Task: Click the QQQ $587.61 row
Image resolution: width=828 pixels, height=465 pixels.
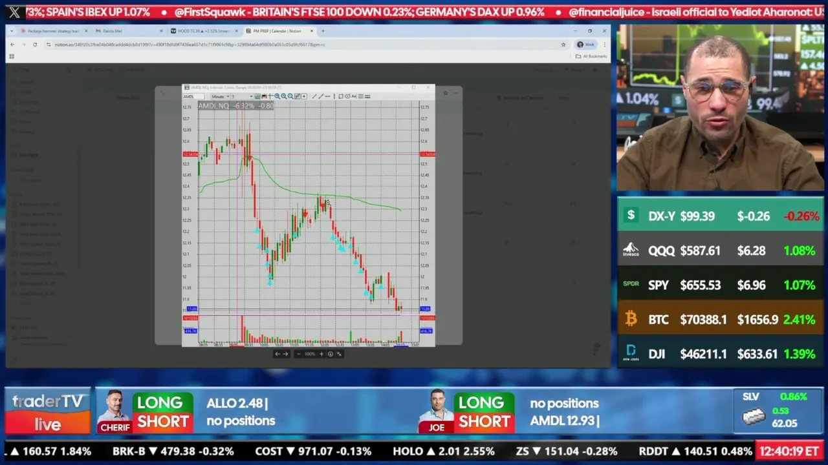Action: (720, 251)
